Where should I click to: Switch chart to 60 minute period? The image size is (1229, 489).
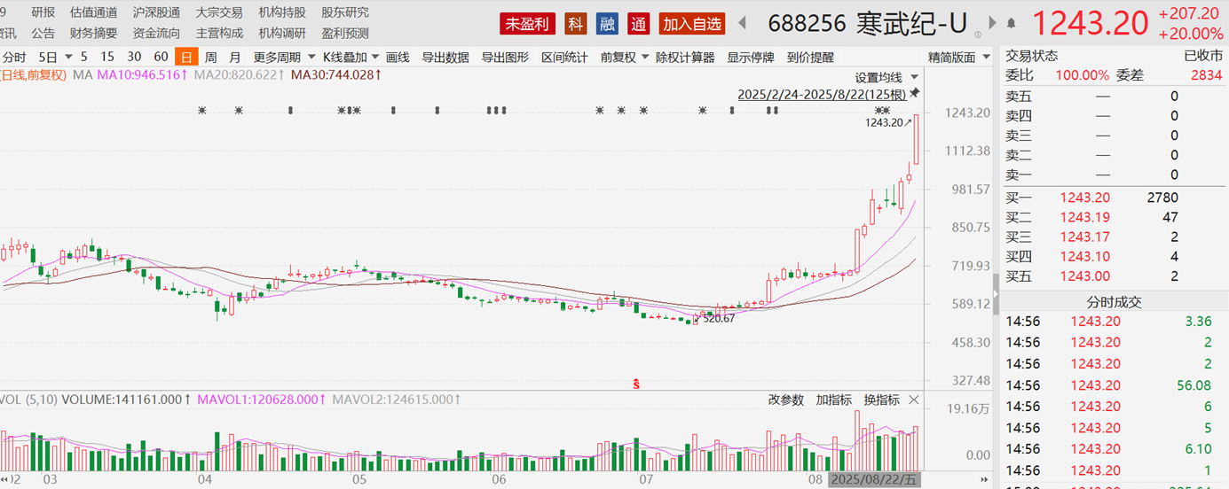pyautogui.click(x=161, y=58)
